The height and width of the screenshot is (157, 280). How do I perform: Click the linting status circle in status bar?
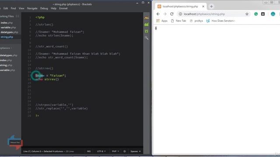click(x=125, y=151)
